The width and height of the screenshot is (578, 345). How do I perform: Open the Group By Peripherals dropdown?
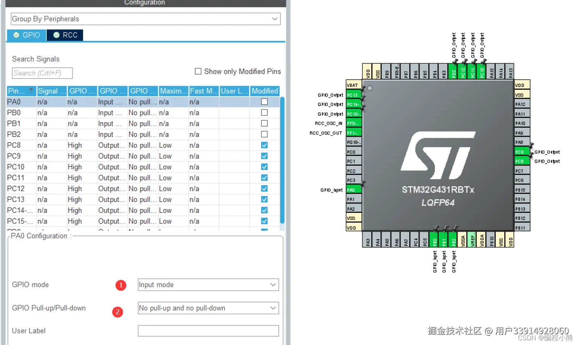145,19
